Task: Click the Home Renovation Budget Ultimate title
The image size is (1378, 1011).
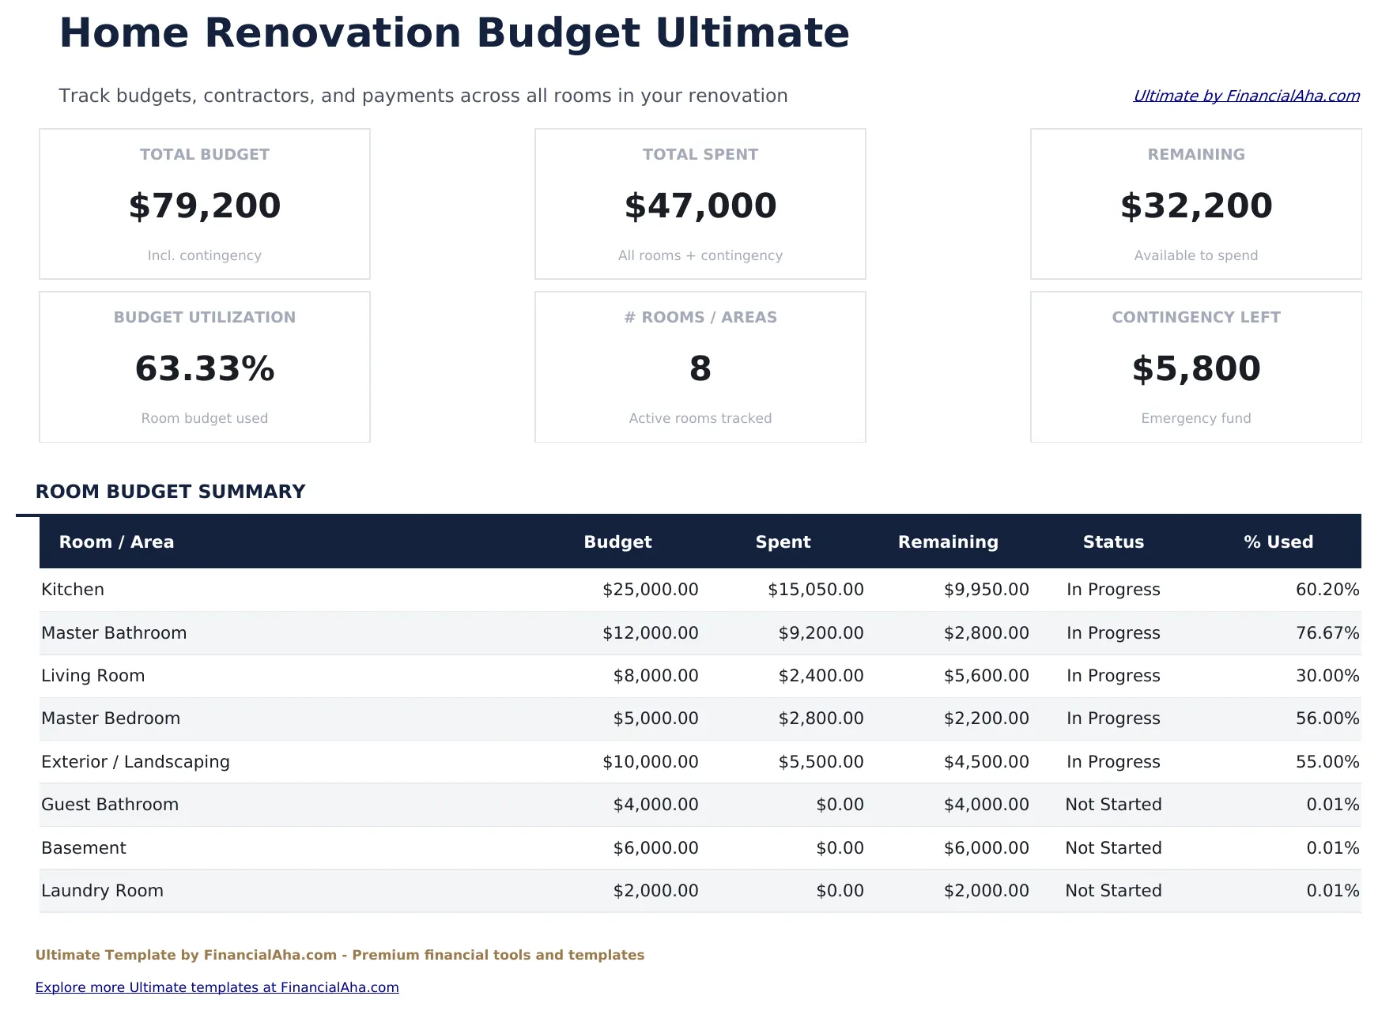Action: pyautogui.click(x=455, y=33)
